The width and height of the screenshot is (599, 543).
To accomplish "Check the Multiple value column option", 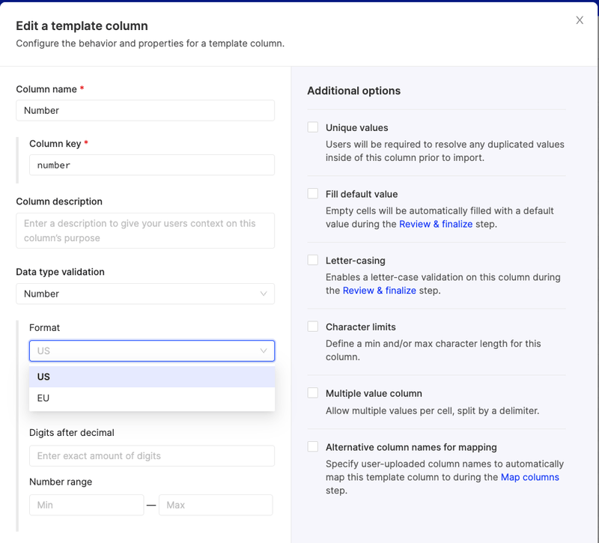I will (x=312, y=392).
